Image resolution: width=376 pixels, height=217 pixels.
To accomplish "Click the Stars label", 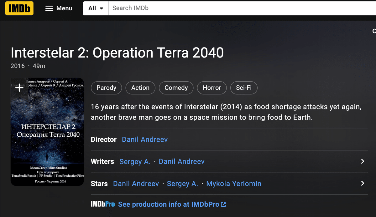I will point(99,184).
